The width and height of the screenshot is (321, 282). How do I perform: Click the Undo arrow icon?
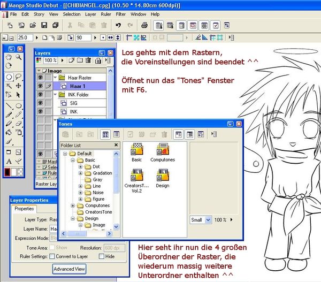coord(118,25)
